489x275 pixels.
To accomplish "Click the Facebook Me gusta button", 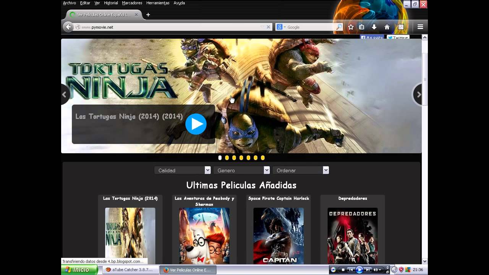I will (372, 37).
